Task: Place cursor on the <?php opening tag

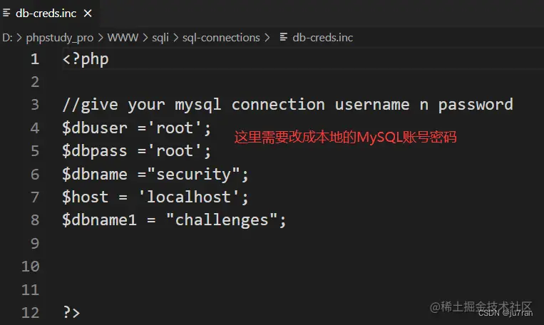Action: click(86, 60)
